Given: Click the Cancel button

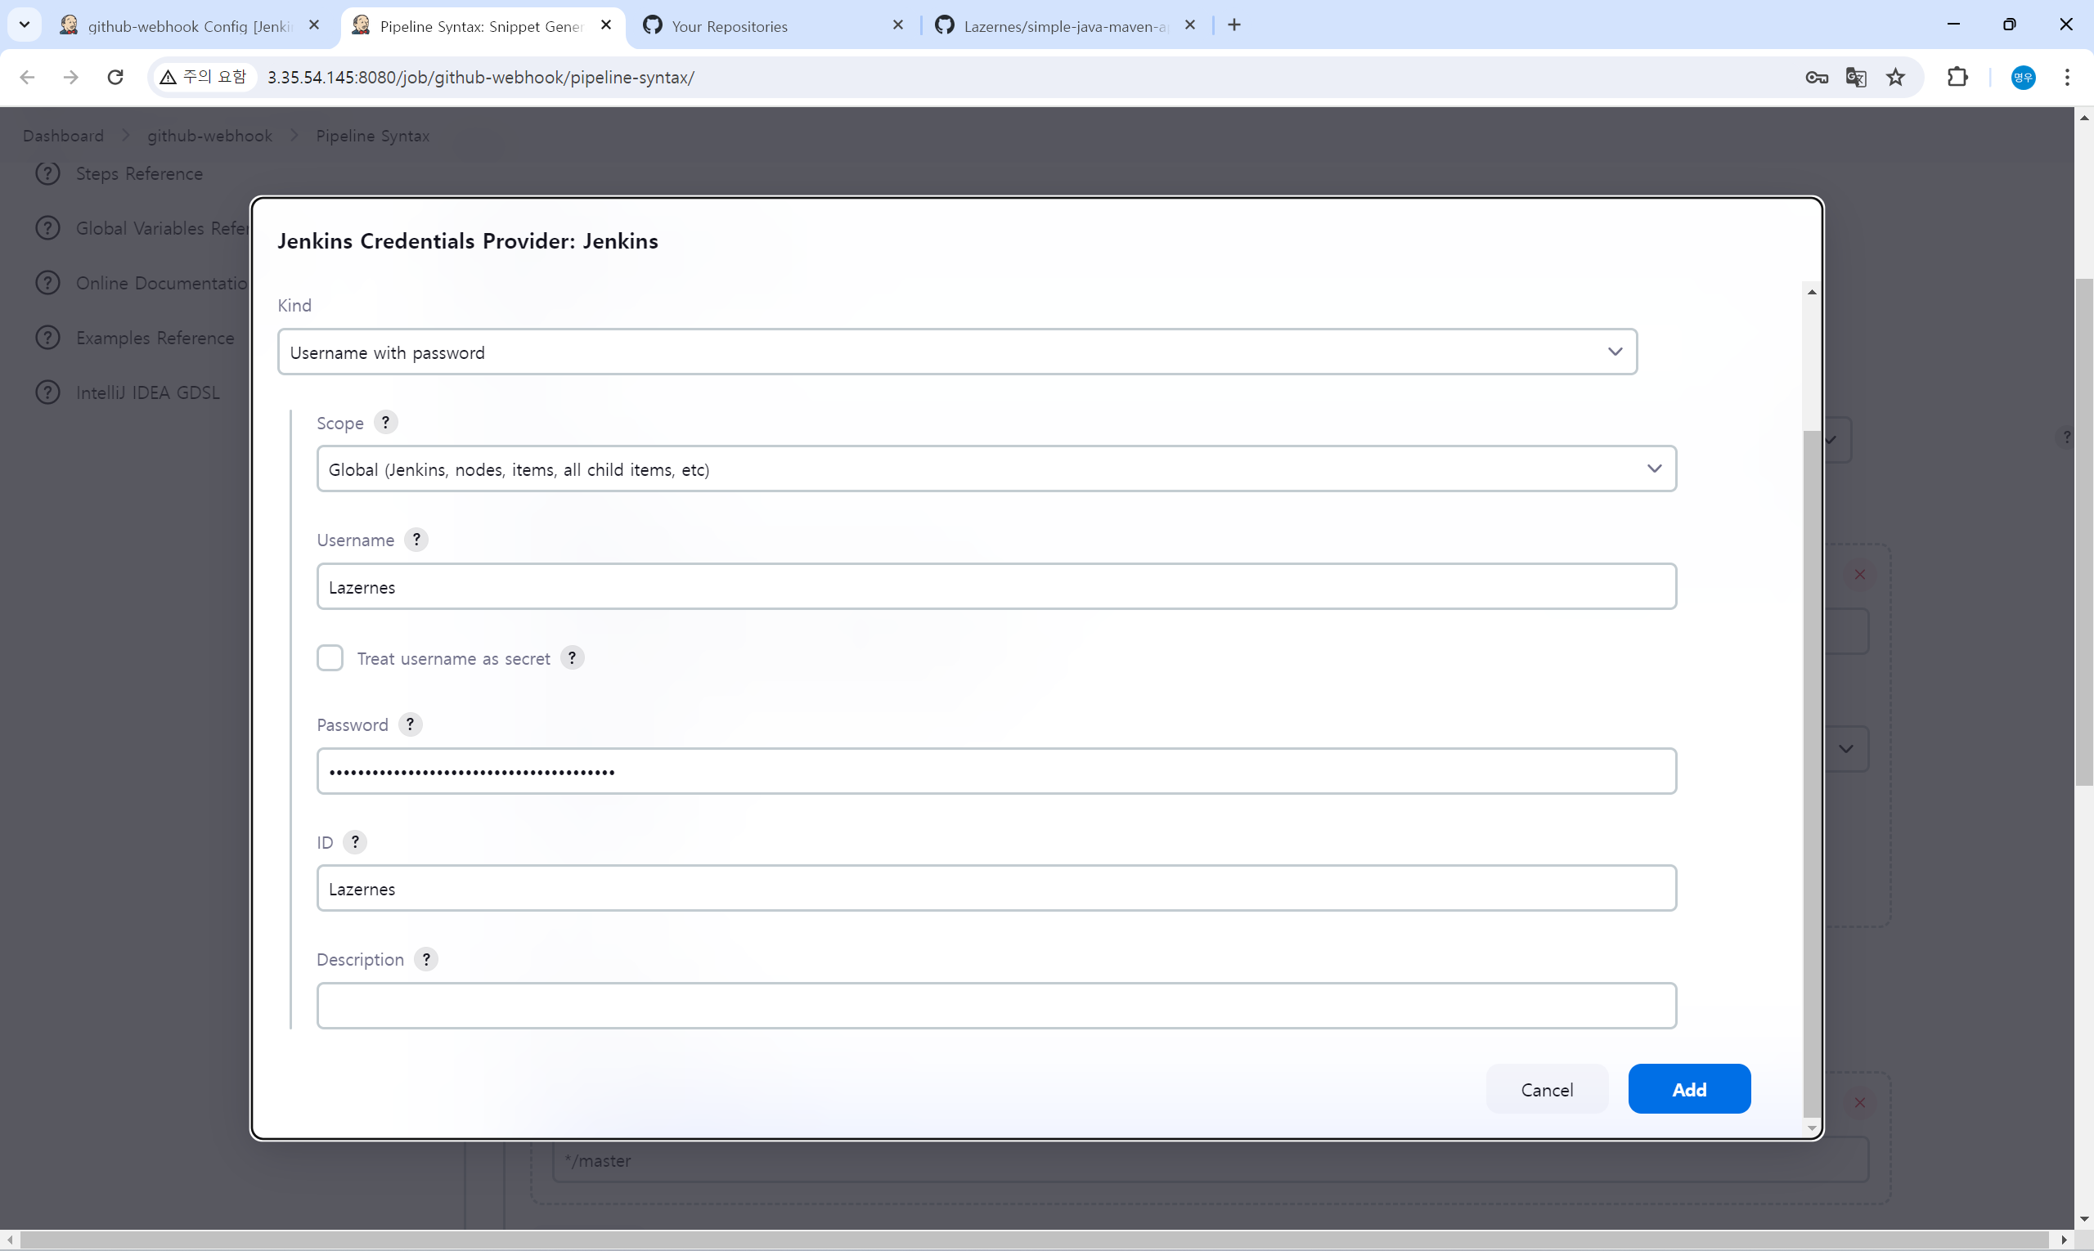Looking at the screenshot, I should click(1547, 1089).
